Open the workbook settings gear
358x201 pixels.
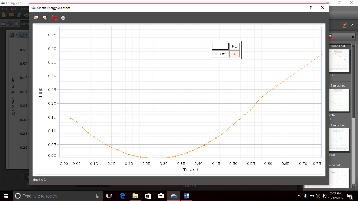[x=10, y=23]
